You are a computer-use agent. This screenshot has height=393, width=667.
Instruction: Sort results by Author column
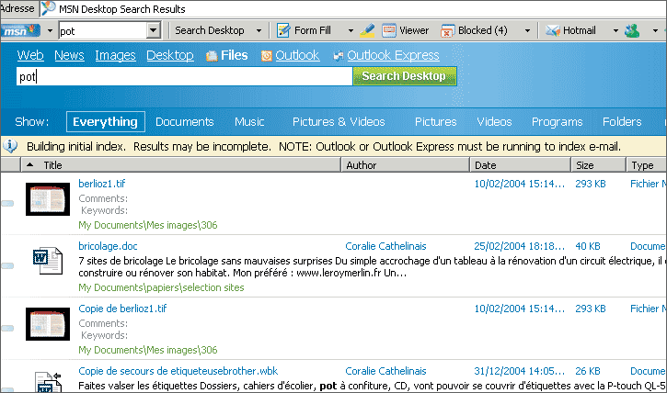point(406,165)
